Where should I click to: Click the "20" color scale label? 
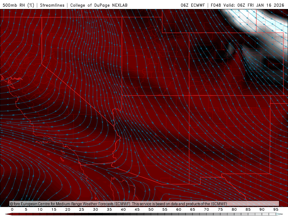pos(68,210)
